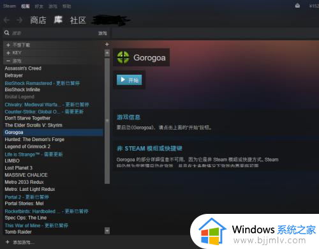The image size is (319, 249).
Task: Open the 好友 menu
Action: [39, 6]
